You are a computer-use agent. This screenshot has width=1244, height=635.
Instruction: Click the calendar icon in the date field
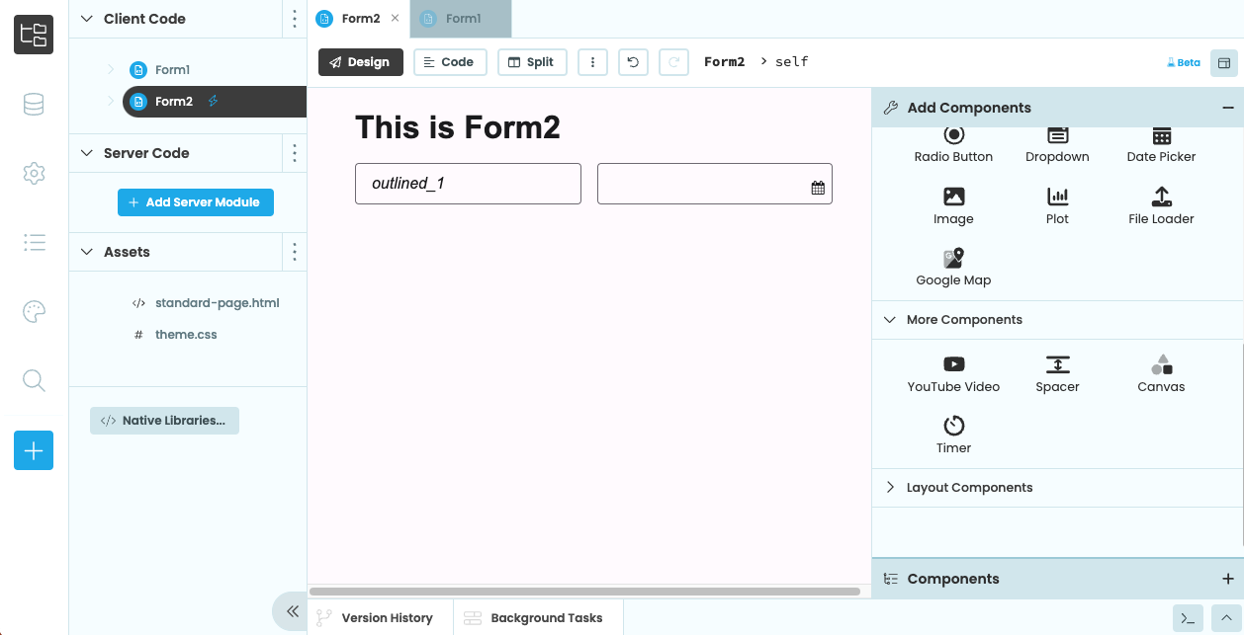coord(818,186)
